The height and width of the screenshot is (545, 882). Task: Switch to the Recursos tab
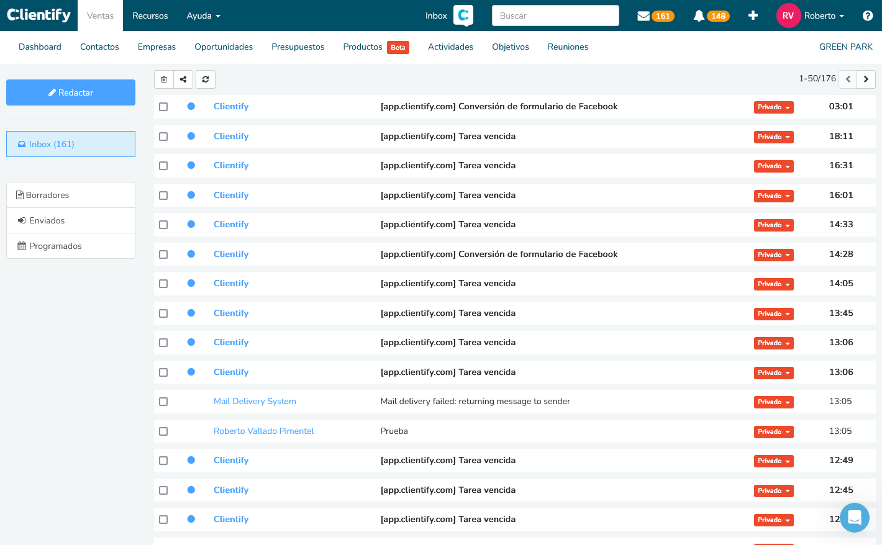point(150,16)
